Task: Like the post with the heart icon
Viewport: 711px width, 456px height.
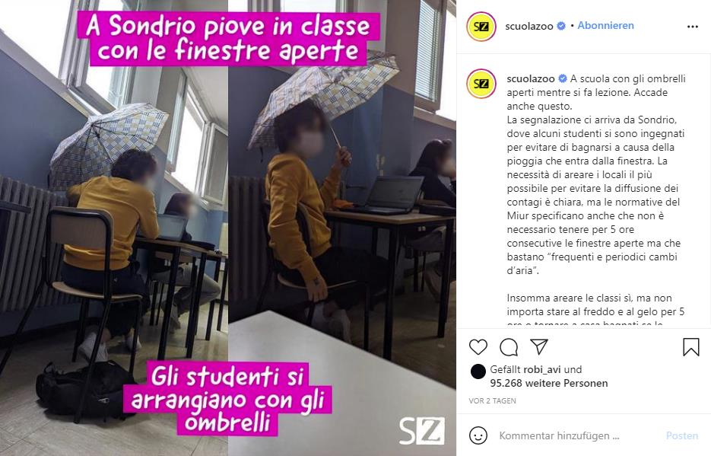Action: (478, 347)
